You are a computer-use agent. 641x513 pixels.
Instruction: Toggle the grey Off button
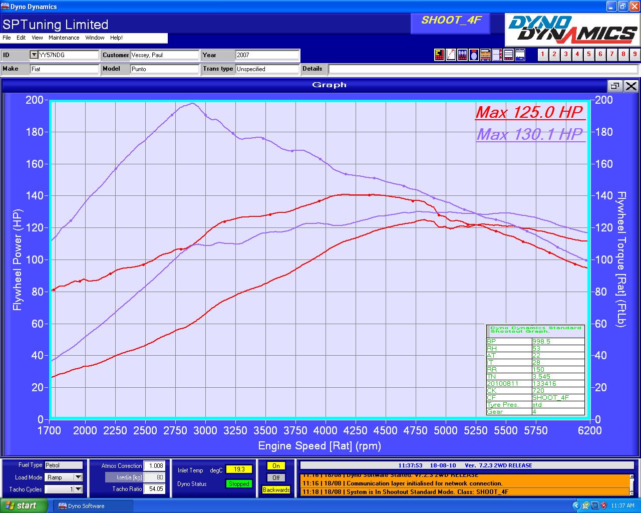pos(276,478)
